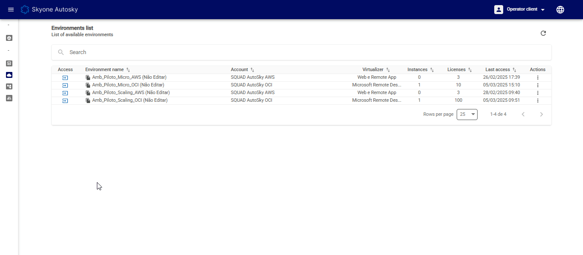Access the Amb_Piloto_Scaling_OCI environment
Image resolution: width=583 pixels, height=255 pixels.
65,100
